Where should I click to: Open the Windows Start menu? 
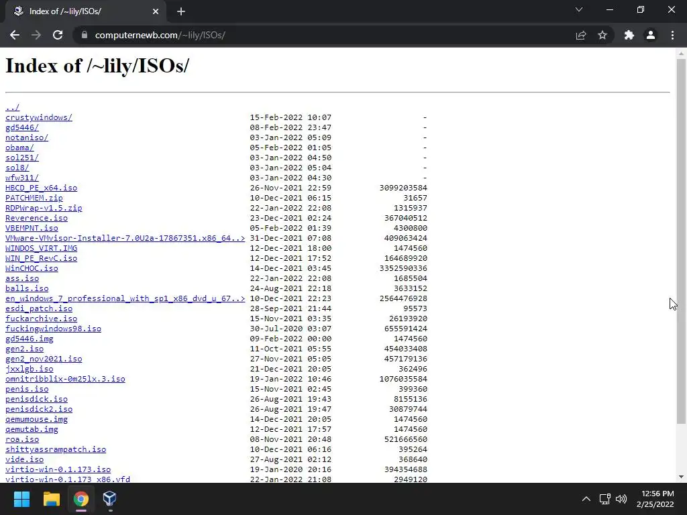[x=21, y=499]
